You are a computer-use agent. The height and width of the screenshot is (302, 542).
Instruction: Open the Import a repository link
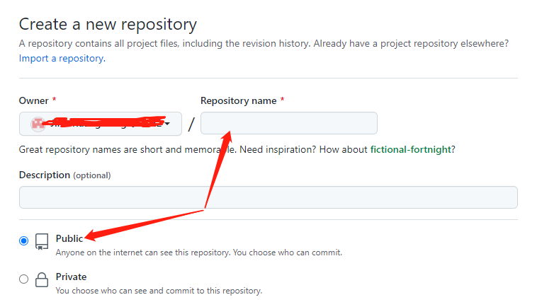(x=61, y=58)
